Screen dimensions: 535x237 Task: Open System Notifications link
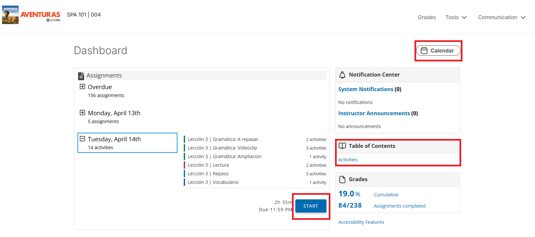tap(366, 89)
